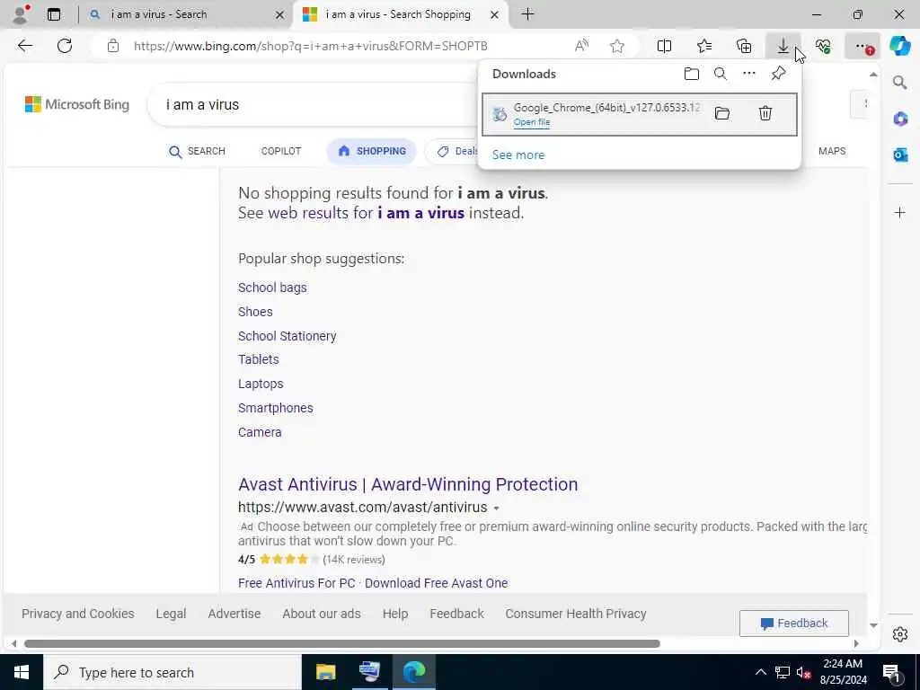Open About our ads footer link
The image size is (920, 690).
point(322,614)
